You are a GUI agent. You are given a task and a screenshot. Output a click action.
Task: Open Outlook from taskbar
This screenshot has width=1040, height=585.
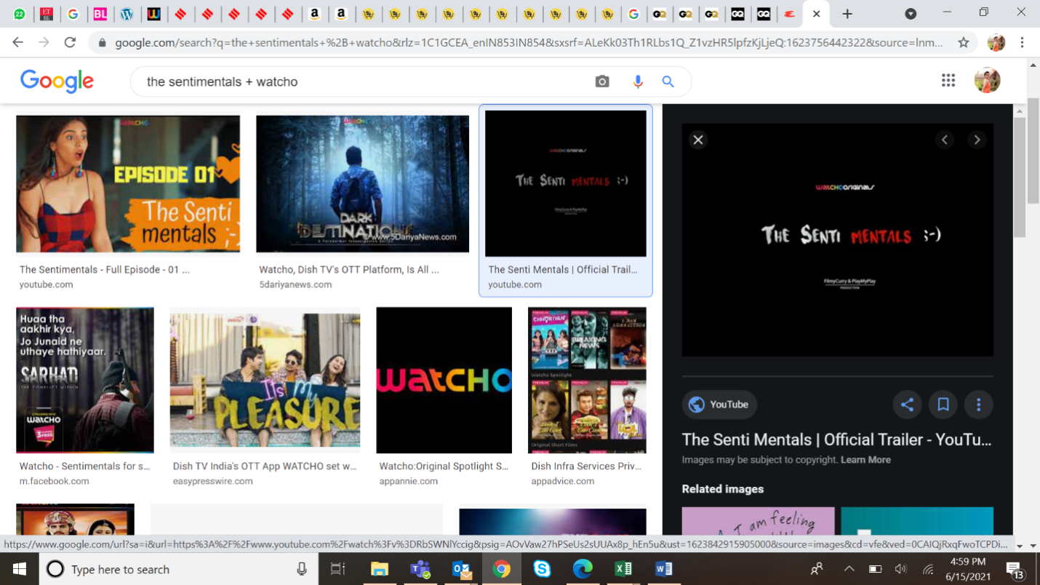[461, 569]
